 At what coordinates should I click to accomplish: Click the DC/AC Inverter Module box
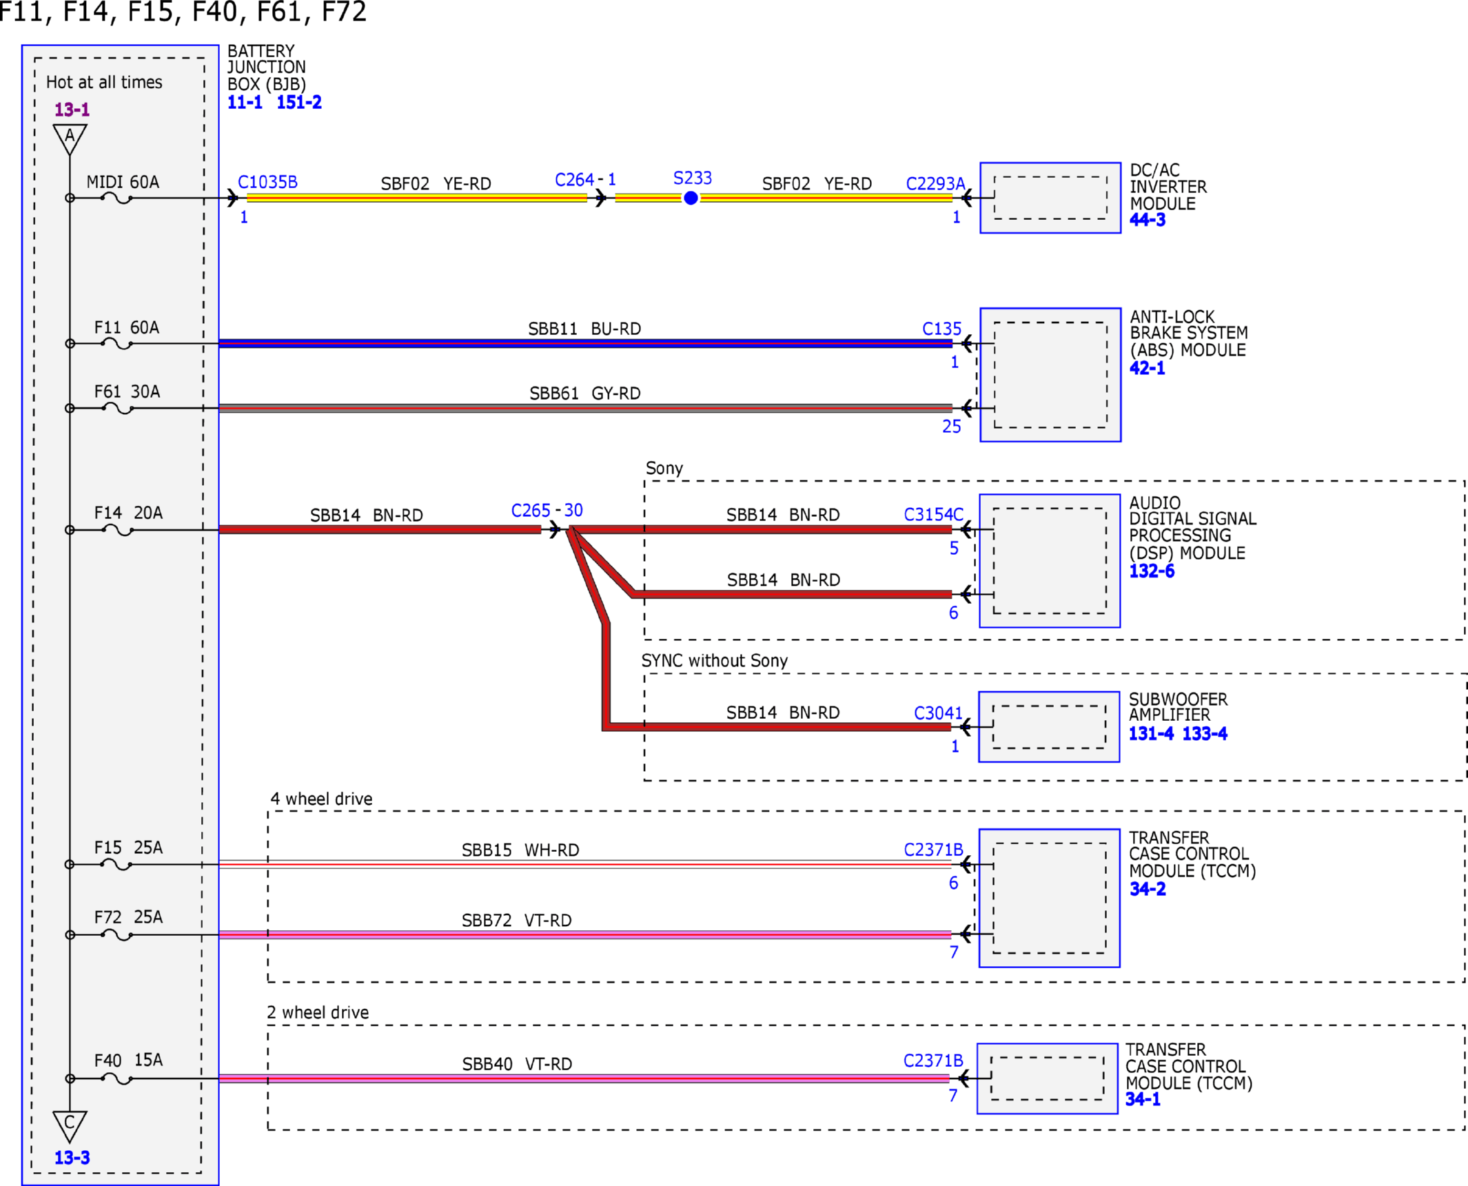coord(1050,198)
